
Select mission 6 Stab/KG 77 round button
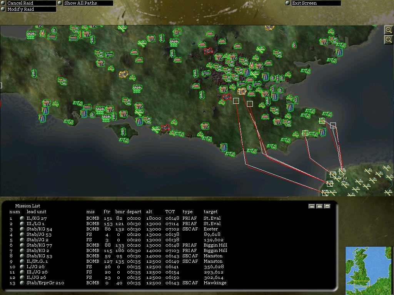(22, 245)
